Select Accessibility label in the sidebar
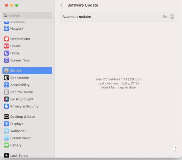Image resolution: width=182 pixels, height=160 pixels. pyautogui.click(x=20, y=85)
